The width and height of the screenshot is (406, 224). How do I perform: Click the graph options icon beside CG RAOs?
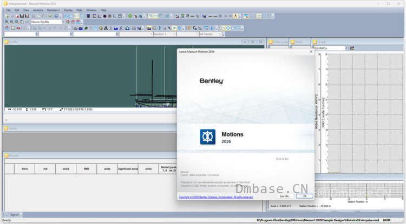point(352,48)
